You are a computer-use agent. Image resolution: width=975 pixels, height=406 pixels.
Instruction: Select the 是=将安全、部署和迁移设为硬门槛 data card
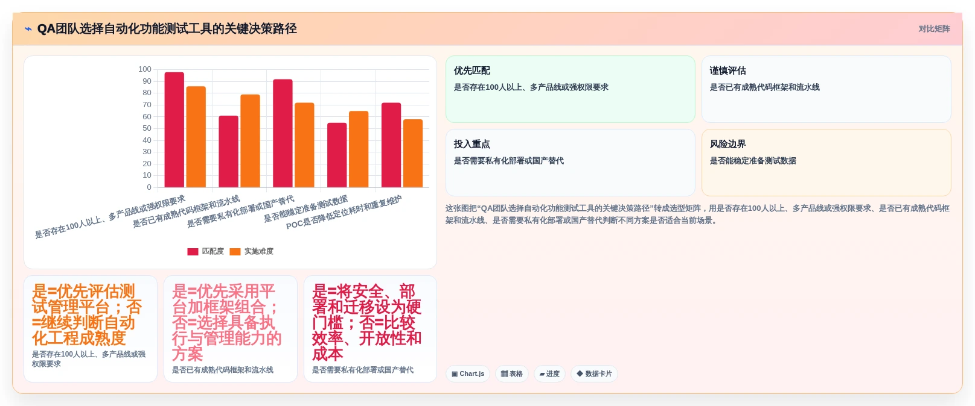coord(370,329)
